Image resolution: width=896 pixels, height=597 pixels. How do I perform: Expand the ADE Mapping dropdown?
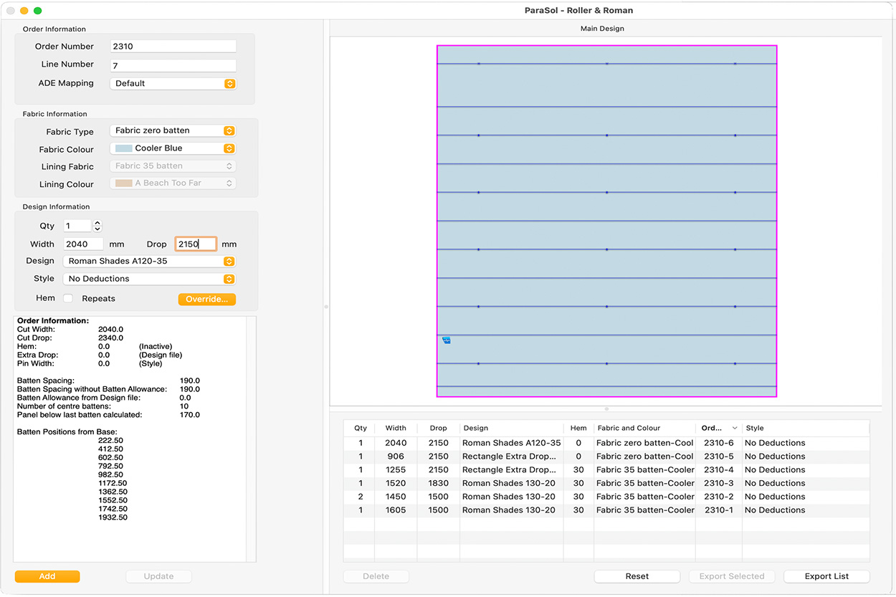point(173,84)
